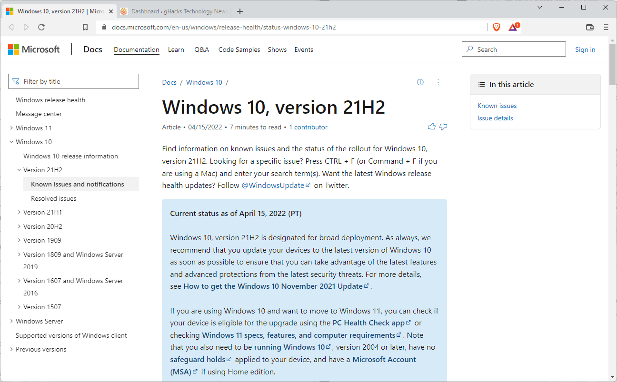Open the Documentation menu item

[137, 49]
